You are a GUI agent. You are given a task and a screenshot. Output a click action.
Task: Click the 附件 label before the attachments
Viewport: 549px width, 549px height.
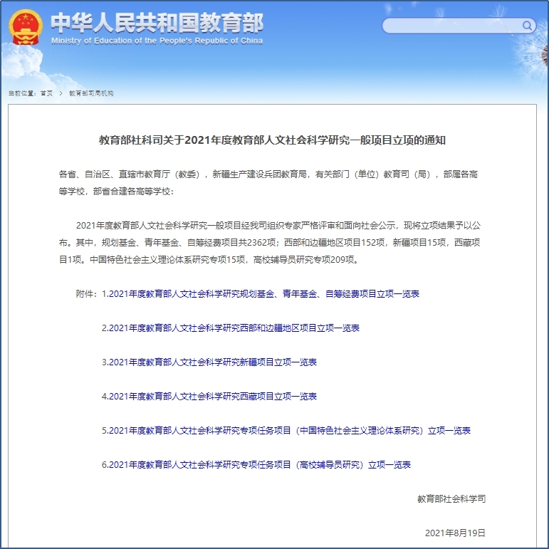click(86, 294)
